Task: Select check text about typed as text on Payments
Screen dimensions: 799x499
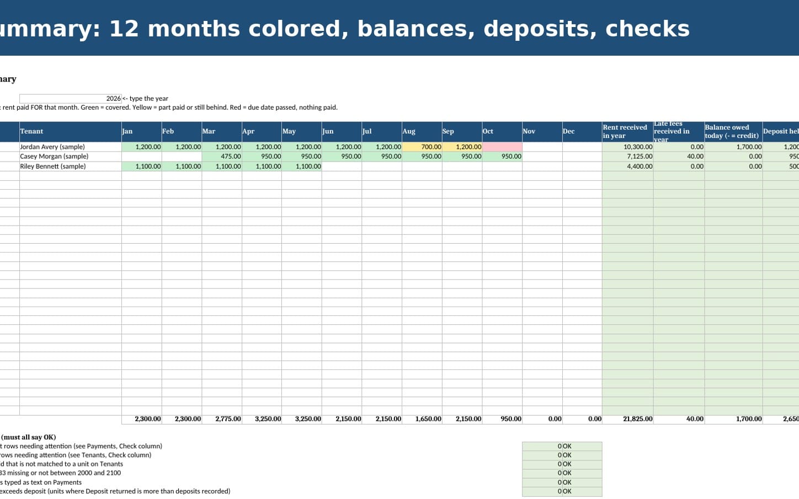Action: 41,482
